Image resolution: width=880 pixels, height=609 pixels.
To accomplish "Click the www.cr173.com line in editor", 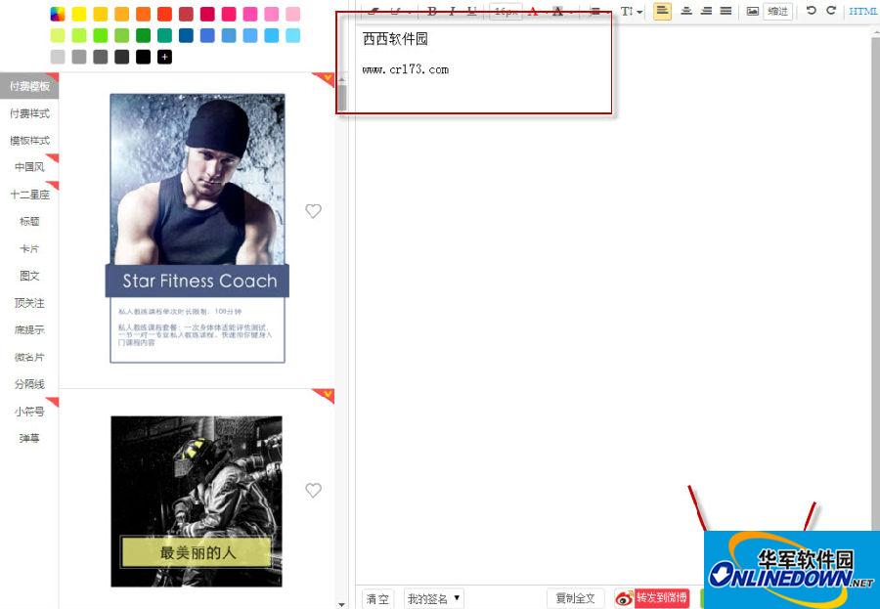I will pos(406,69).
